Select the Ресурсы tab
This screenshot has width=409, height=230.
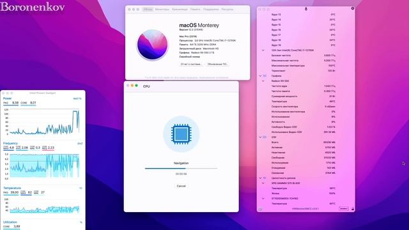coord(228,9)
